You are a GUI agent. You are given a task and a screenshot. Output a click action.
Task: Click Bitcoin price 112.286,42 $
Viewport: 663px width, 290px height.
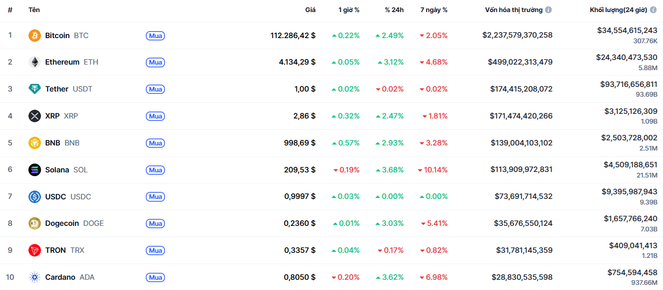(293, 35)
